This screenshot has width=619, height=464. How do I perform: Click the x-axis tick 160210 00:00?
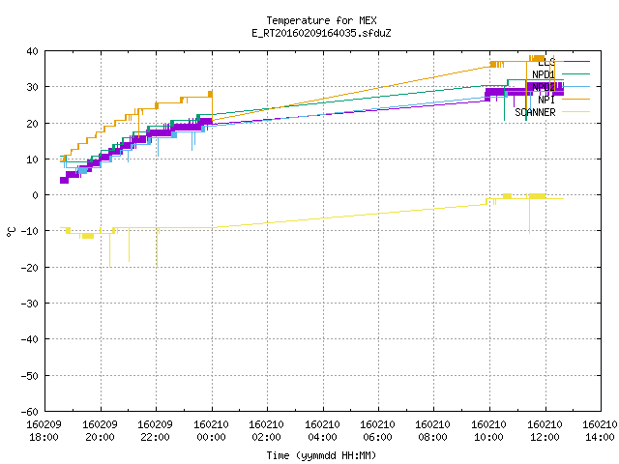(211, 431)
